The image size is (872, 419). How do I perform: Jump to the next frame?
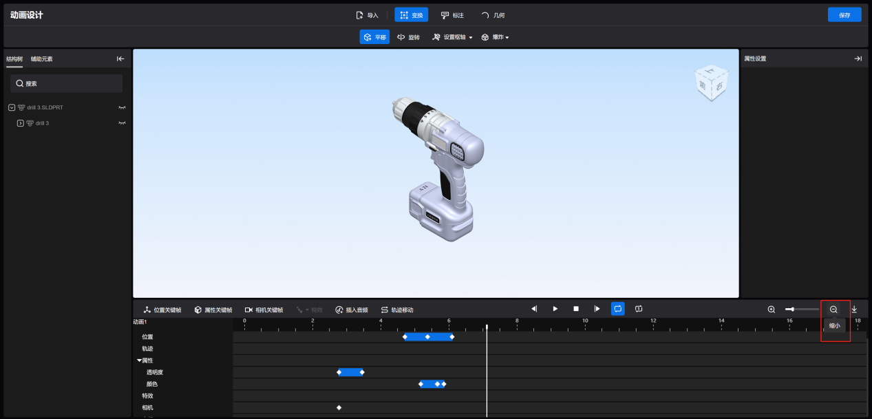pyautogui.click(x=597, y=309)
